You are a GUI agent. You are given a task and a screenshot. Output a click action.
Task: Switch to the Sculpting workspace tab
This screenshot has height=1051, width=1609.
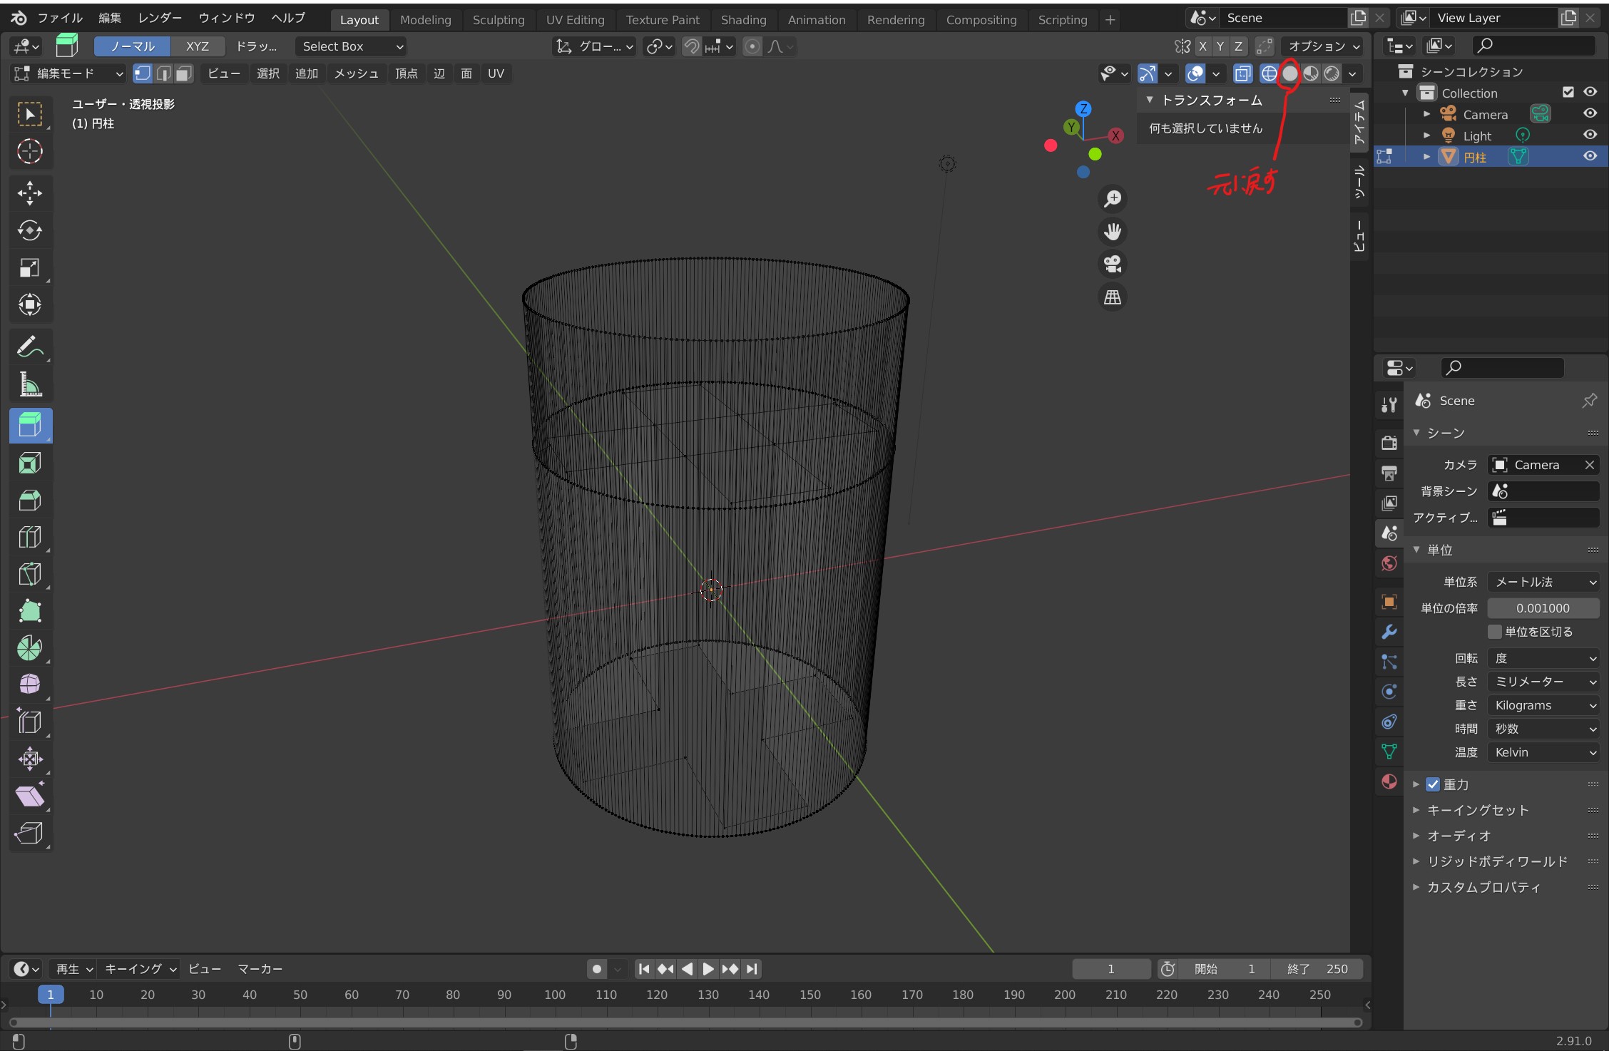coord(498,20)
